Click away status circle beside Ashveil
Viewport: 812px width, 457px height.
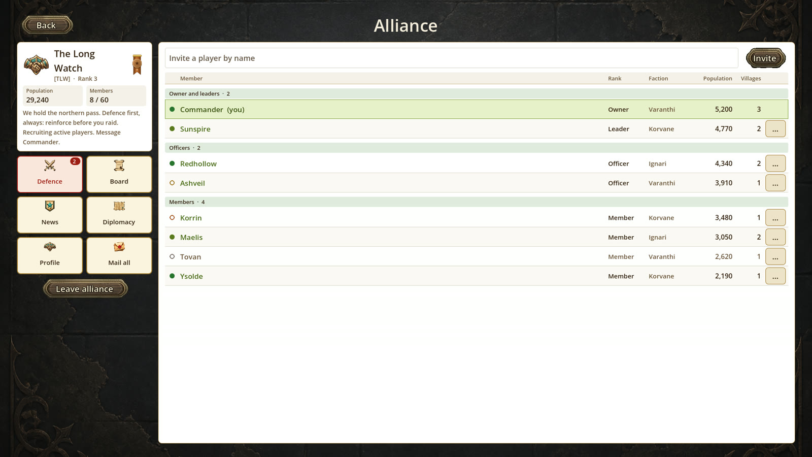172,183
